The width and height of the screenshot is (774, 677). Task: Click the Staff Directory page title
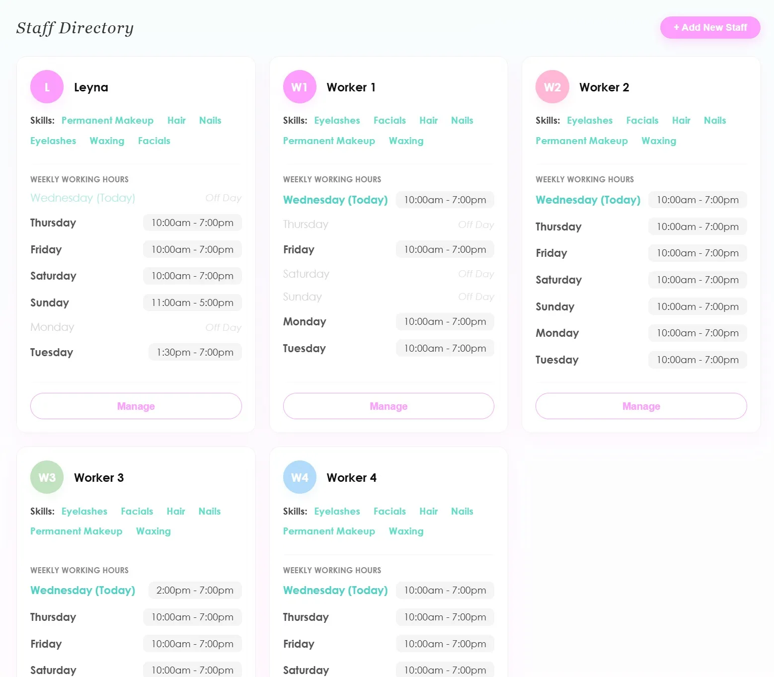pos(75,28)
